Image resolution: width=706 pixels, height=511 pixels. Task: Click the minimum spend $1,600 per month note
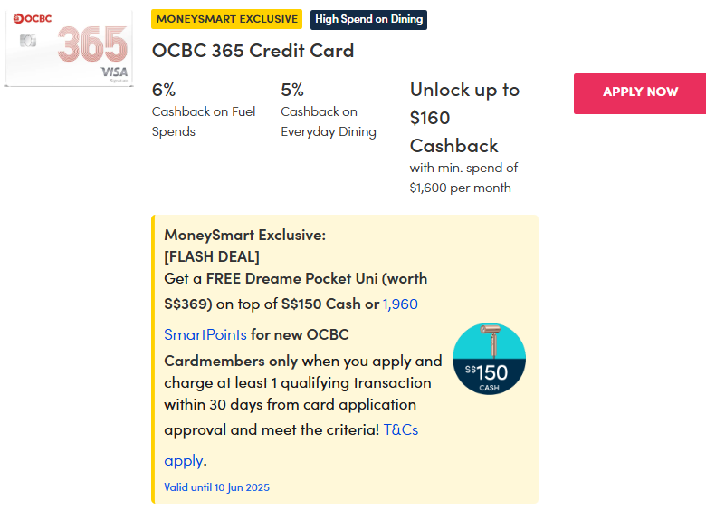click(x=463, y=178)
